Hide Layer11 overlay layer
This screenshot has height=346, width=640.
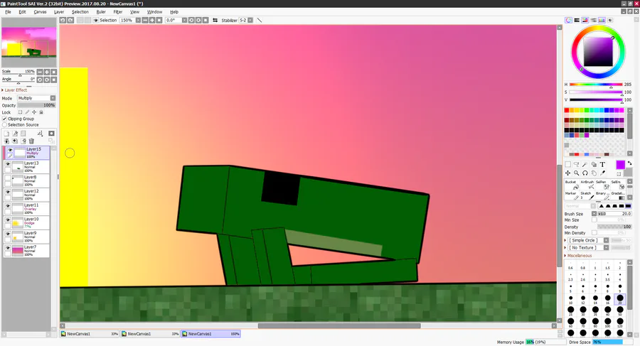(x=8, y=206)
